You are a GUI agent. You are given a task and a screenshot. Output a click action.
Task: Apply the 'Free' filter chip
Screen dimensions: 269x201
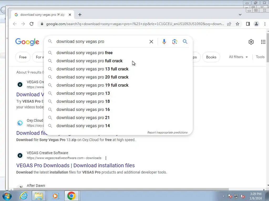23,57
